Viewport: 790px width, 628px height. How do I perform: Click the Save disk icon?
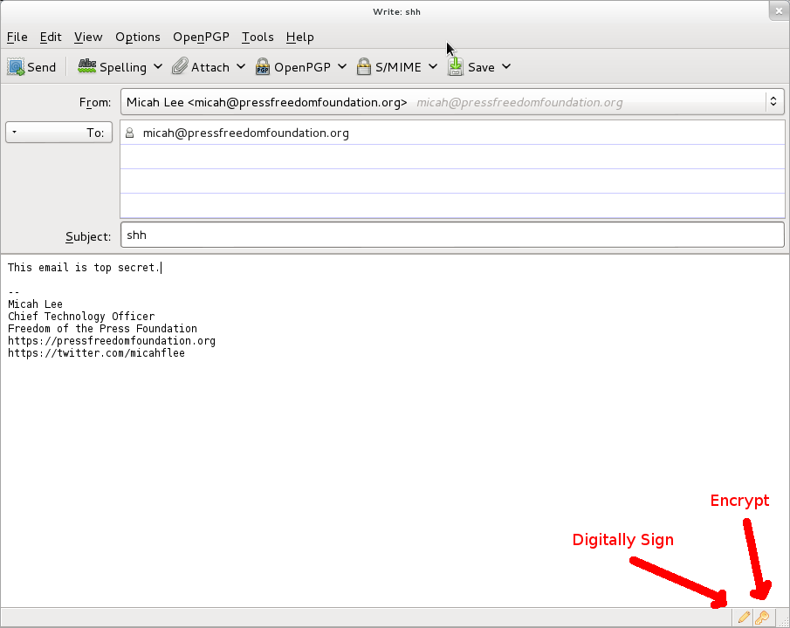tap(456, 66)
